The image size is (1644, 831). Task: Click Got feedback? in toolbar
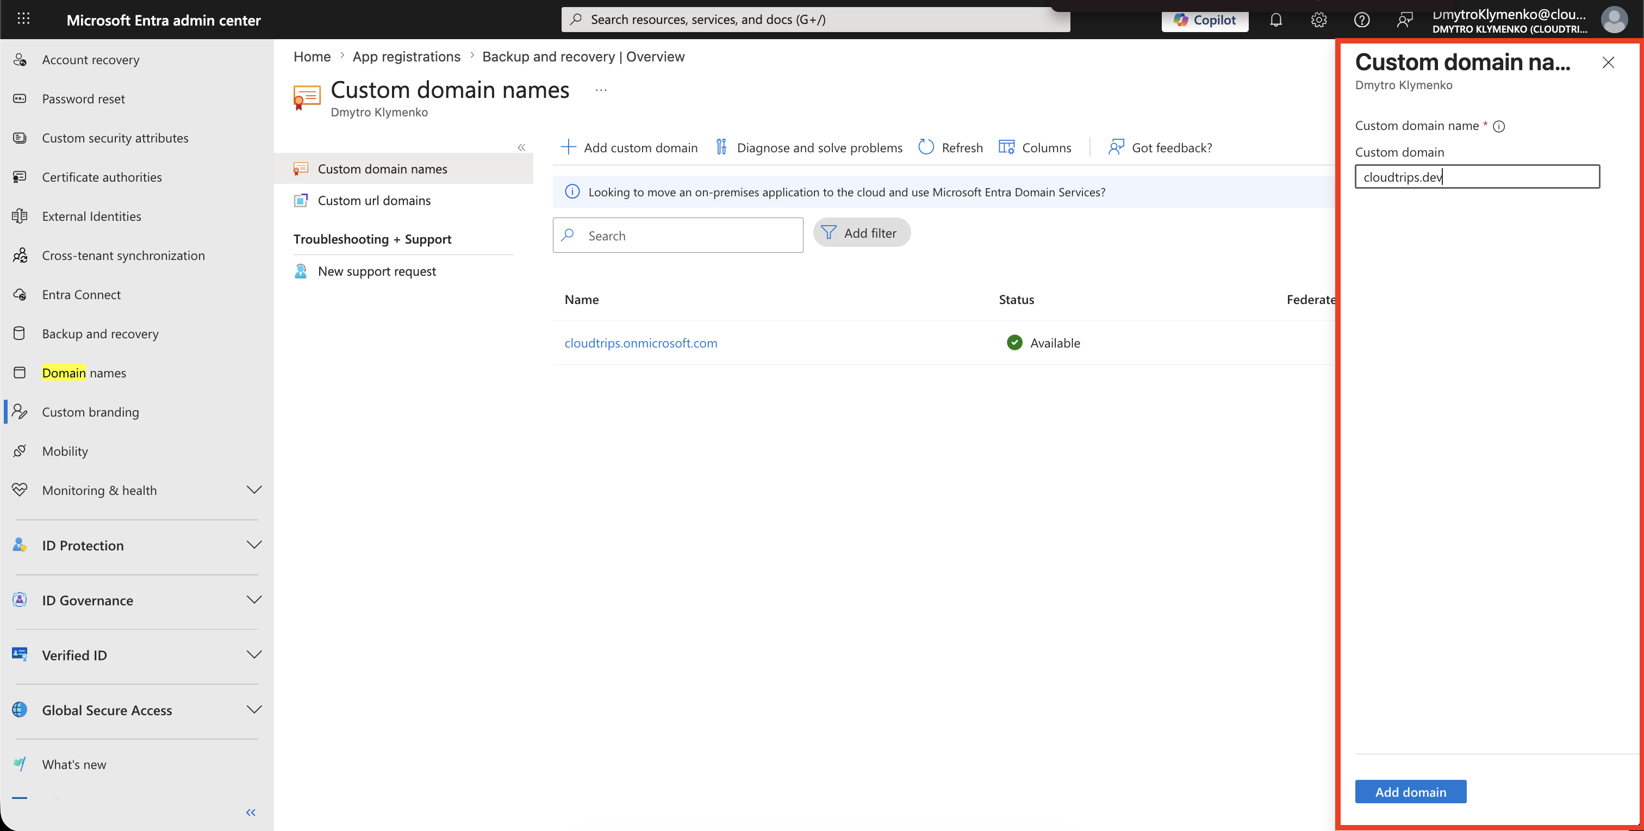[x=1160, y=147]
